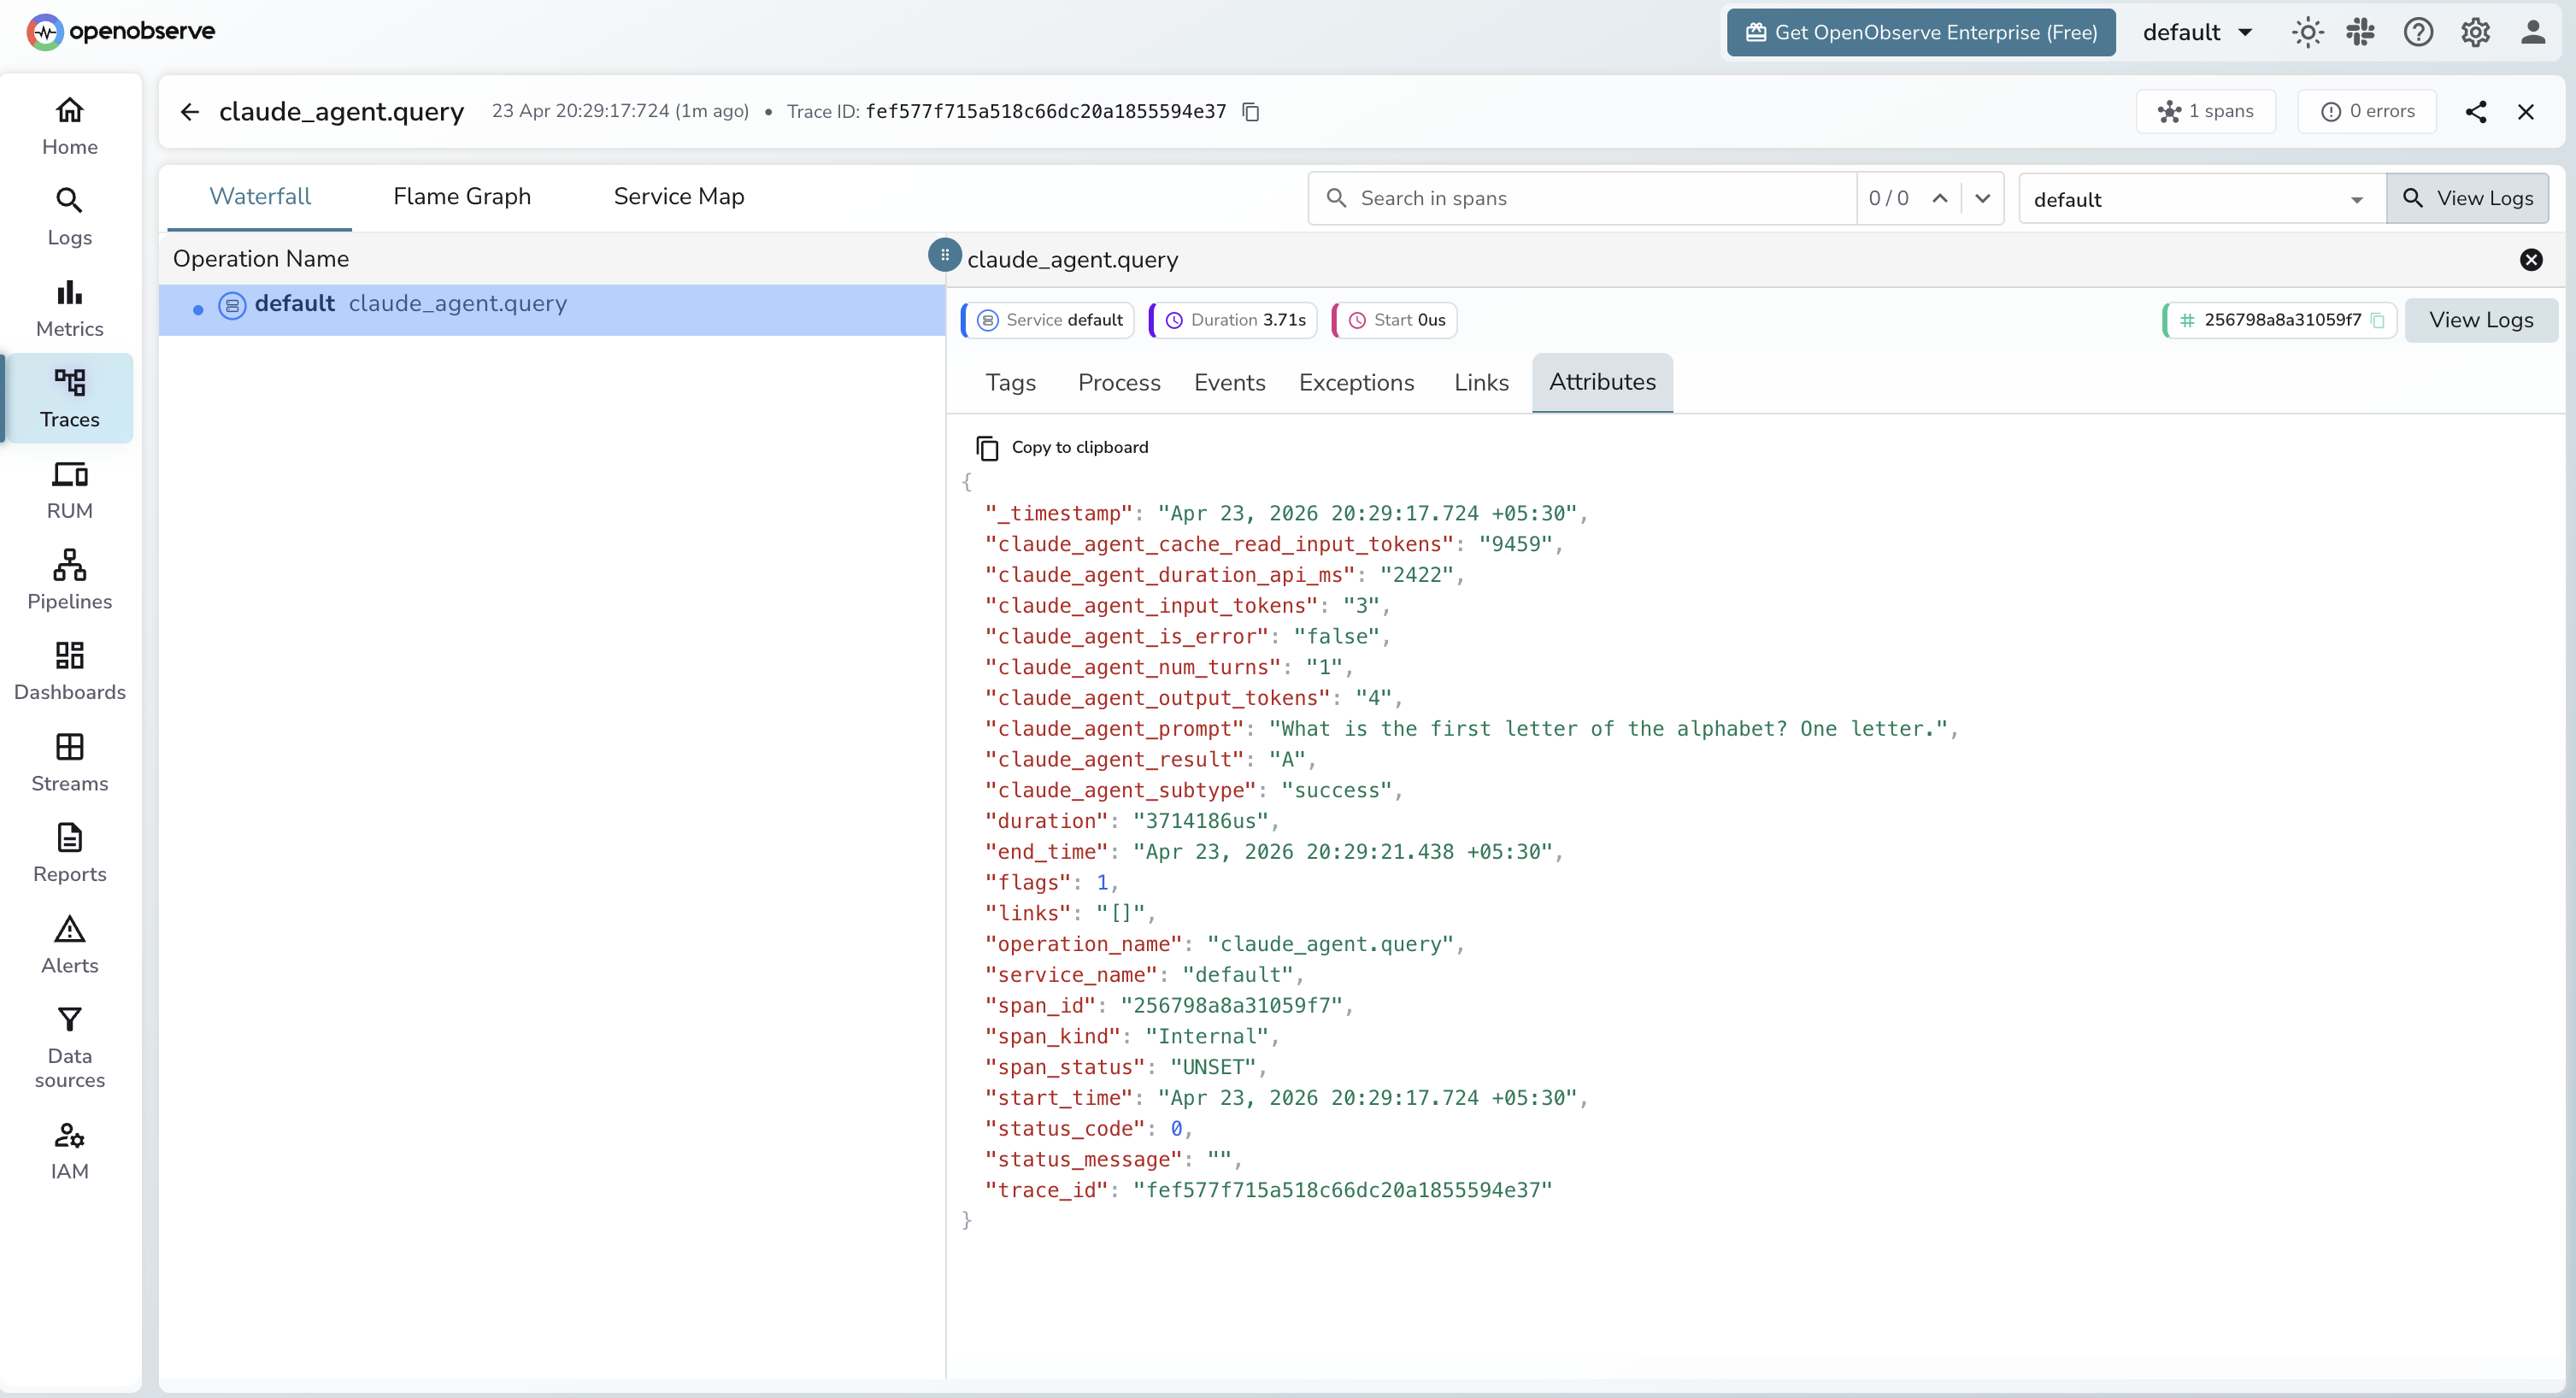Select the Metrics sidebar icon
The height and width of the screenshot is (1398, 2576).
[x=69, y=306]
